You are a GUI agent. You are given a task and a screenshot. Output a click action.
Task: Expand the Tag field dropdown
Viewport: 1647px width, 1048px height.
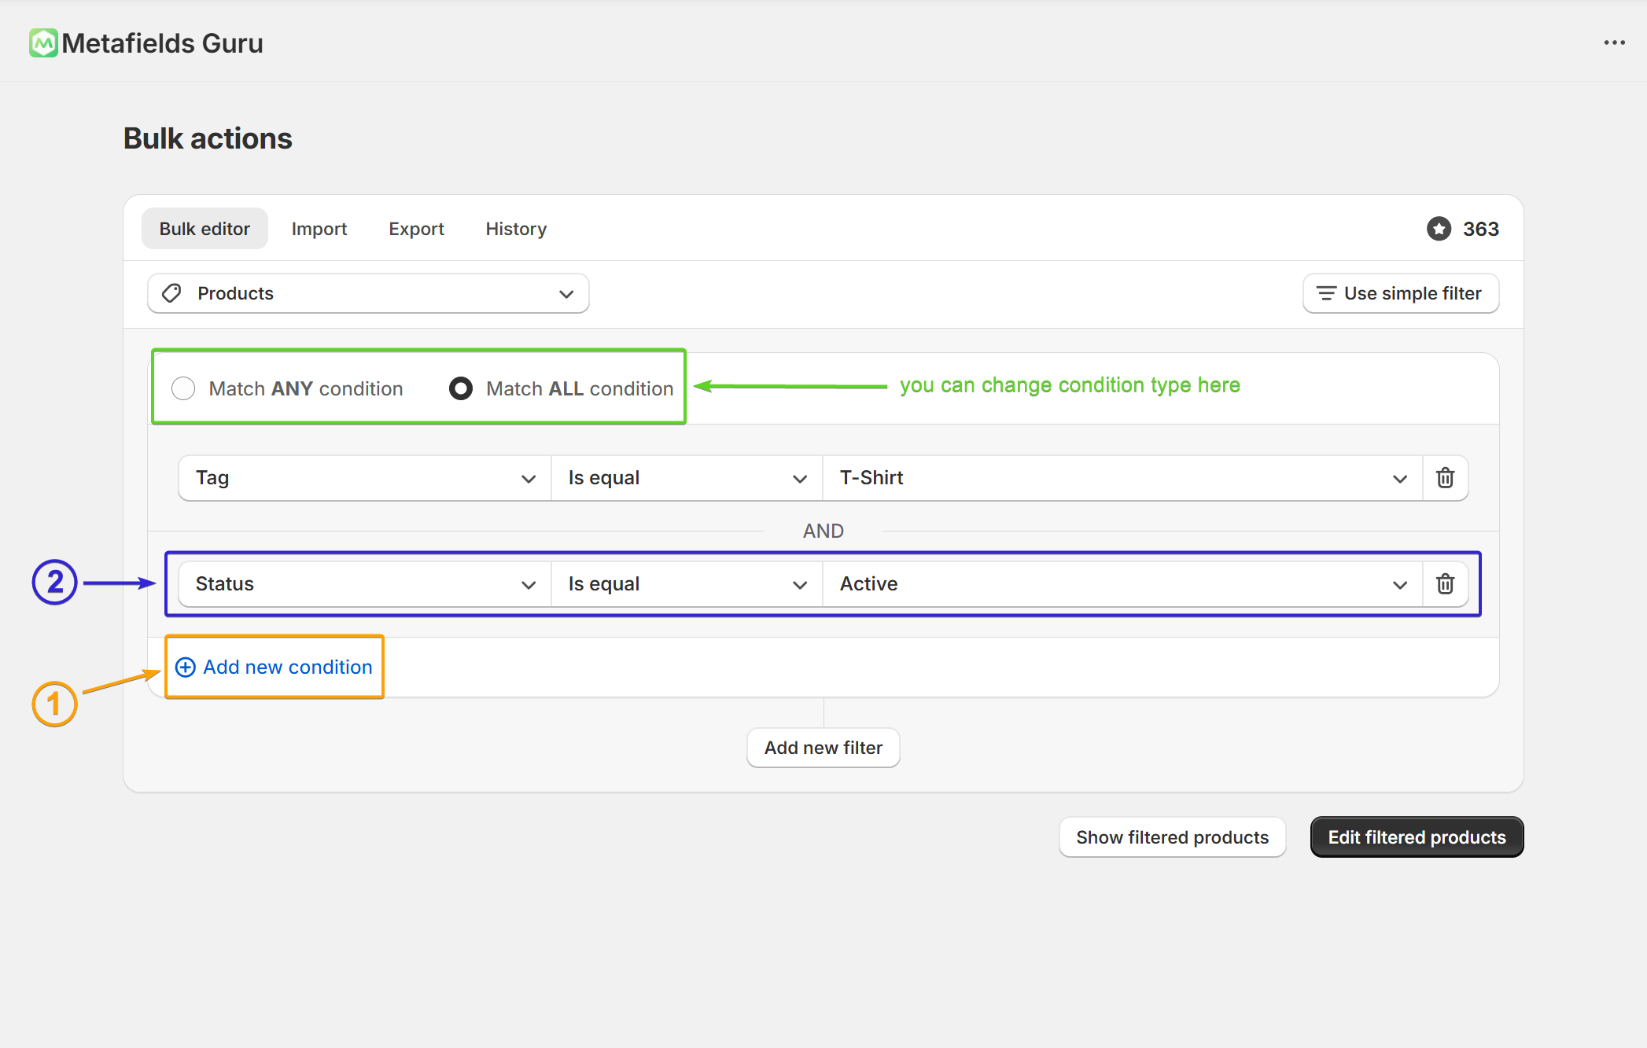pos(364,478)
